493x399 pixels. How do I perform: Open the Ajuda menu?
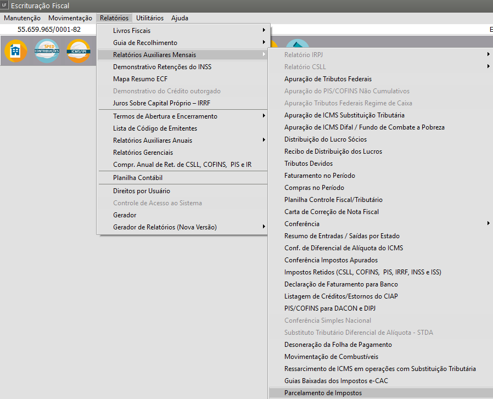point(180,18)
